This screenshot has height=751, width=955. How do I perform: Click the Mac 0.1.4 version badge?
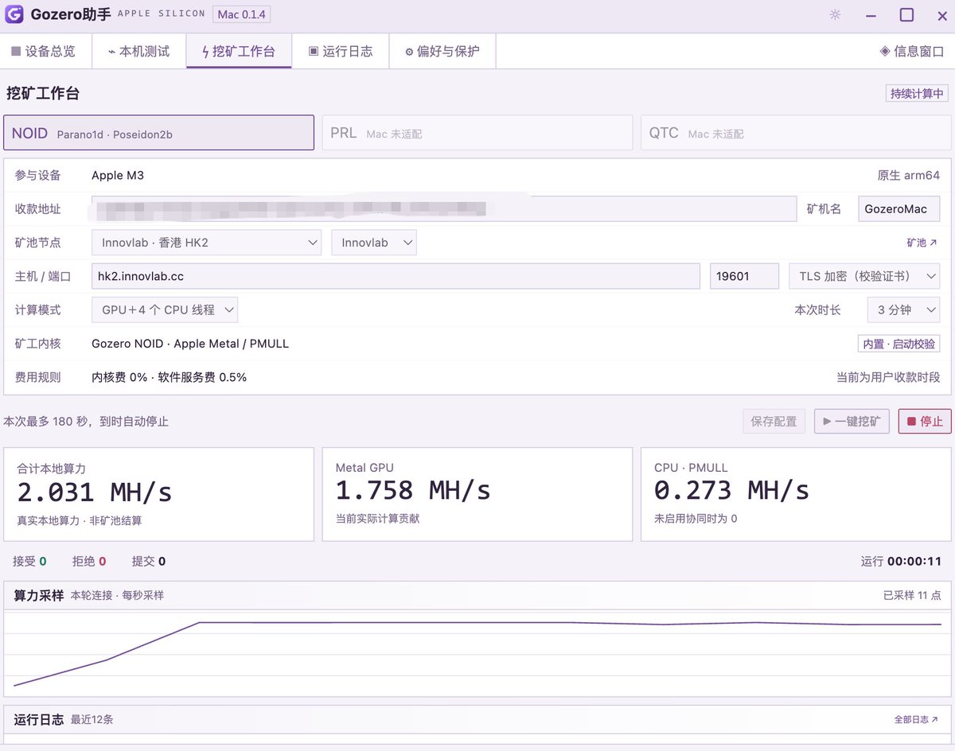pyautogui.click(x=241, y=14)
